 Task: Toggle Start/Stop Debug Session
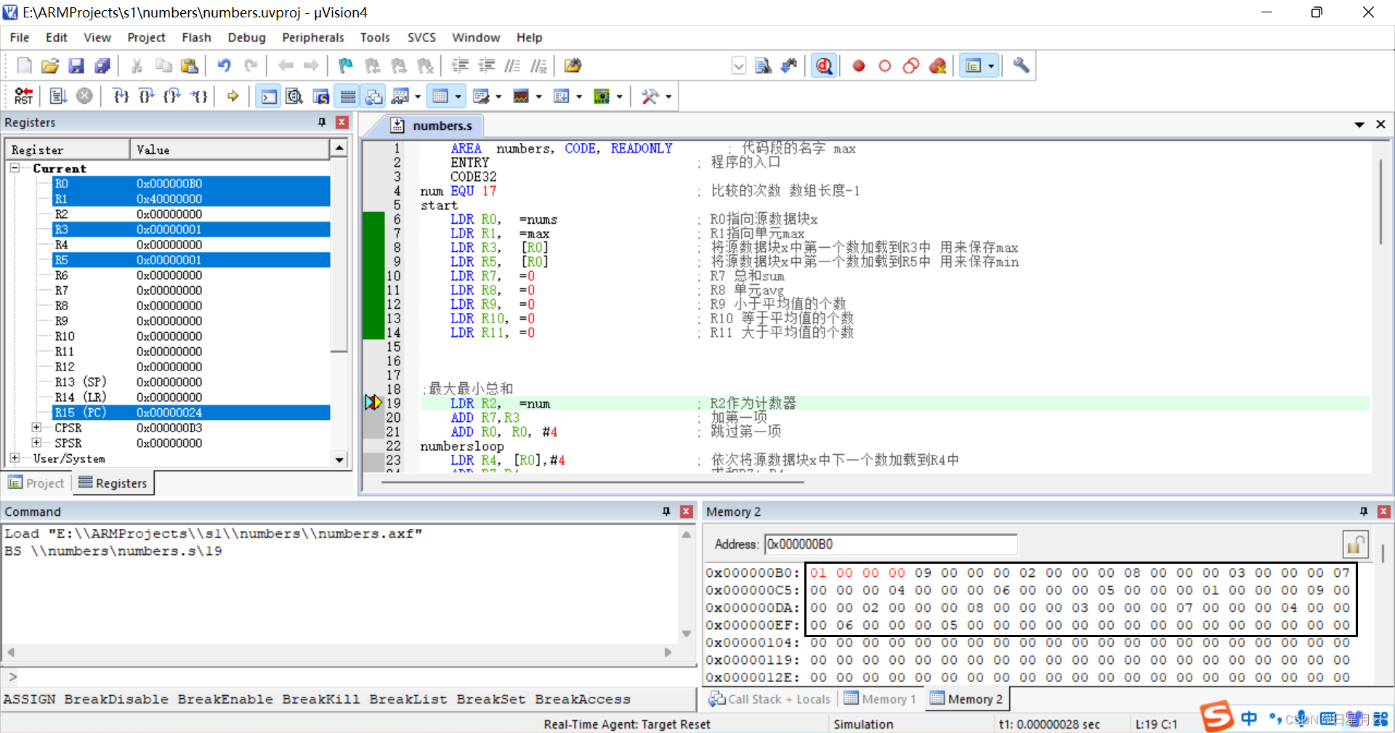[x=823, y=66]
